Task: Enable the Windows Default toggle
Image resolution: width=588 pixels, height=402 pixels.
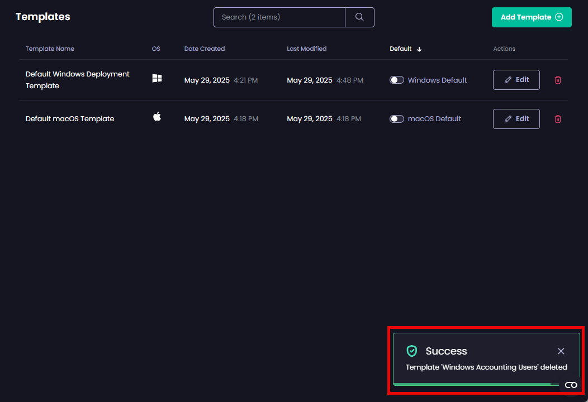Action: tap(397, 80)
